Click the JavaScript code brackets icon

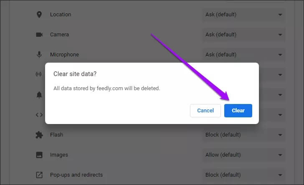click(x=39, y=115)
